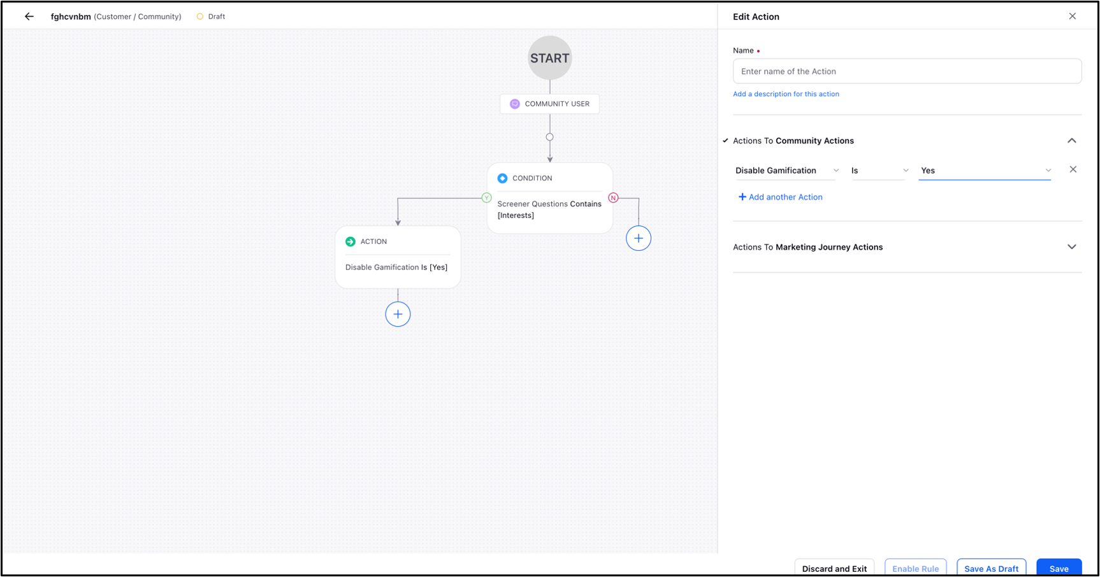This screenshot has height=577, width=1100.
Task: Add a step below the Action node
Action: click(x=398, y=314)
